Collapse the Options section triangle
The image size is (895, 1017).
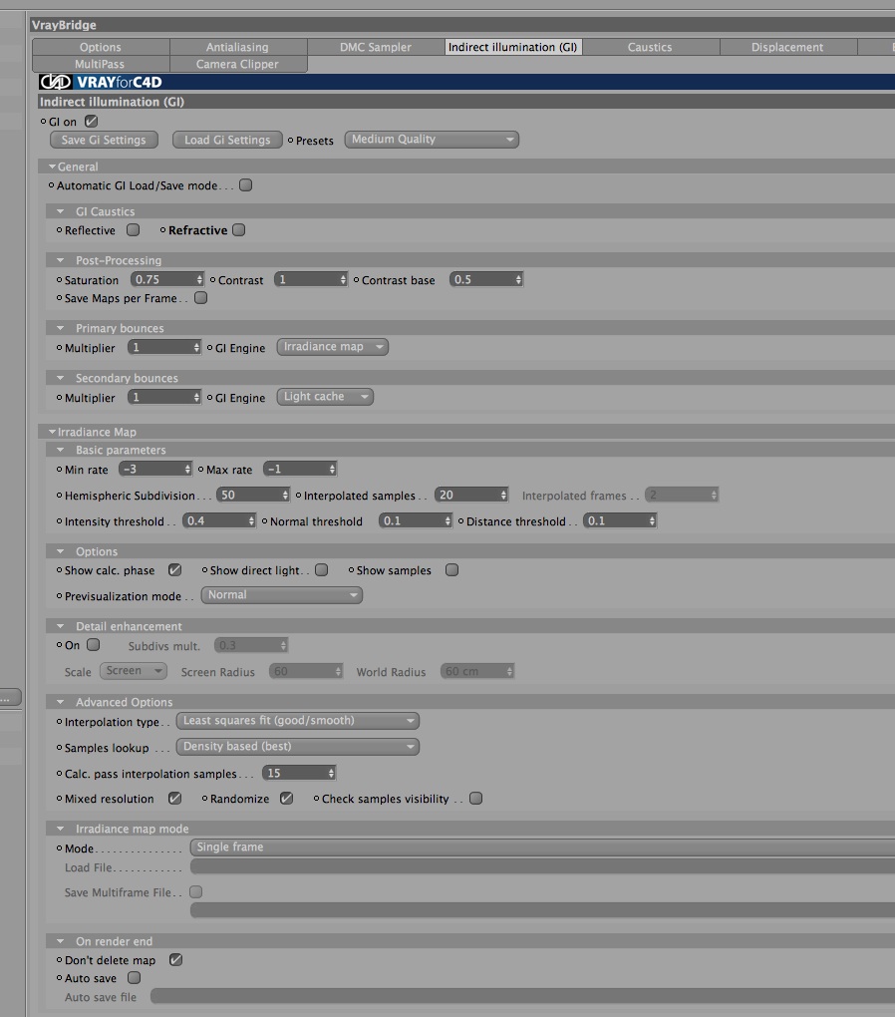pos(61,551)
